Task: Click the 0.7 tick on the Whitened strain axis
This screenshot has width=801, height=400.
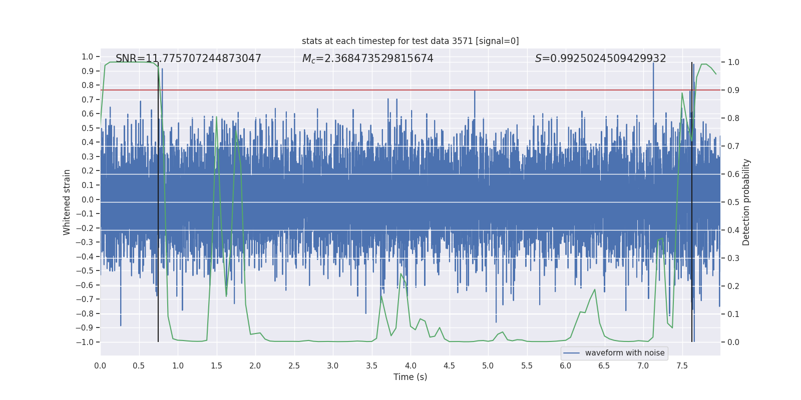Action: (88, 99)
